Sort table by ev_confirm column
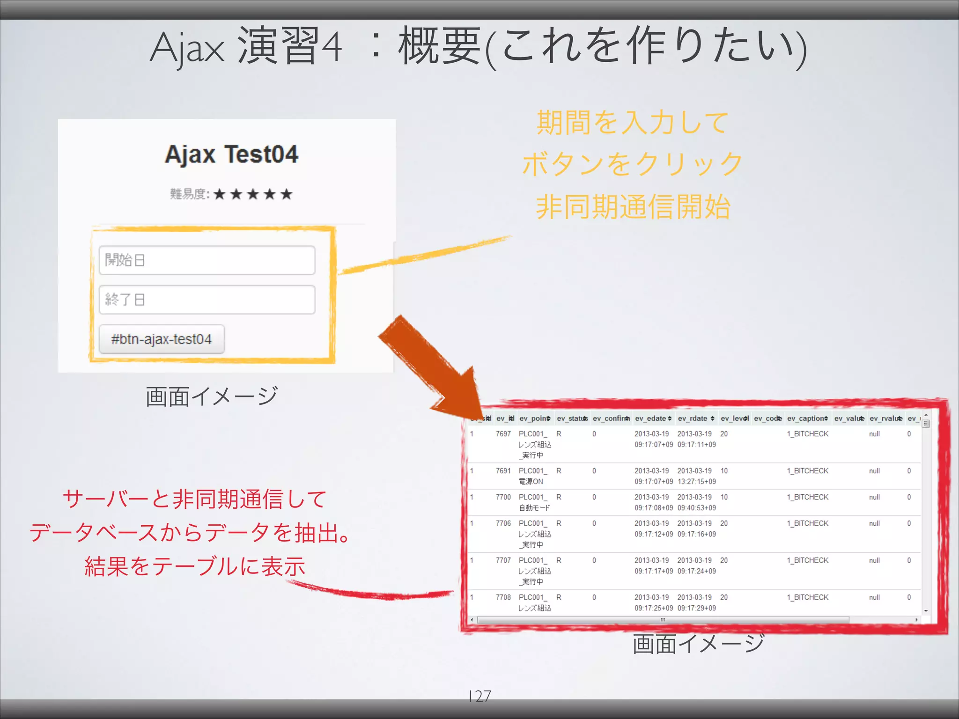This screenshot has height=719, width=959. click(612, 418)
